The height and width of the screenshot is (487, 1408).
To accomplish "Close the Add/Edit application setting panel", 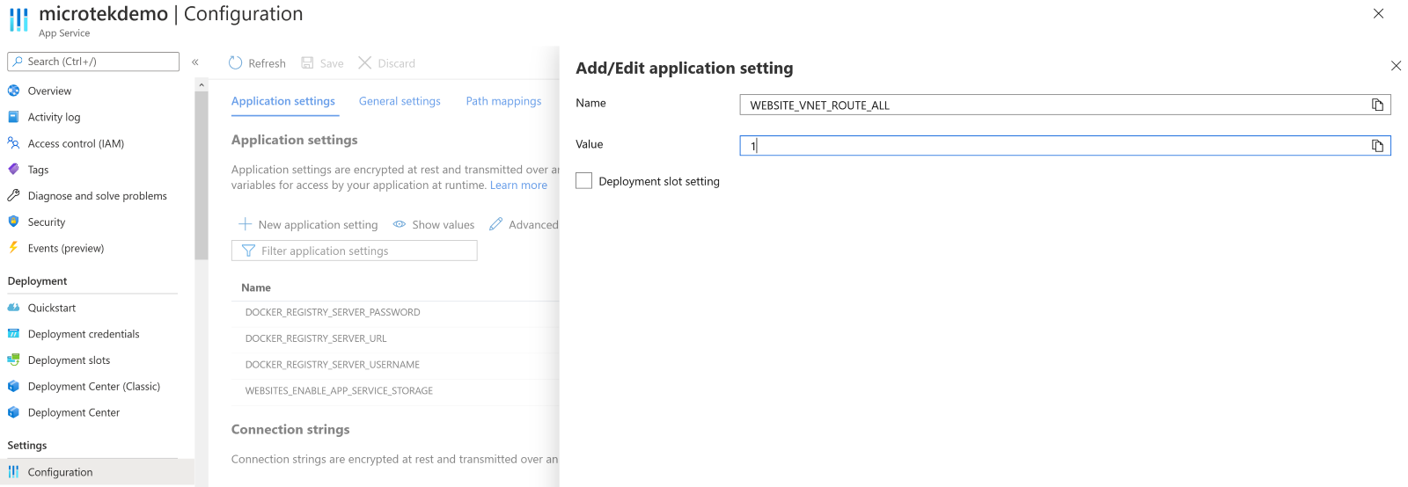I will (x=1396, y=66).
